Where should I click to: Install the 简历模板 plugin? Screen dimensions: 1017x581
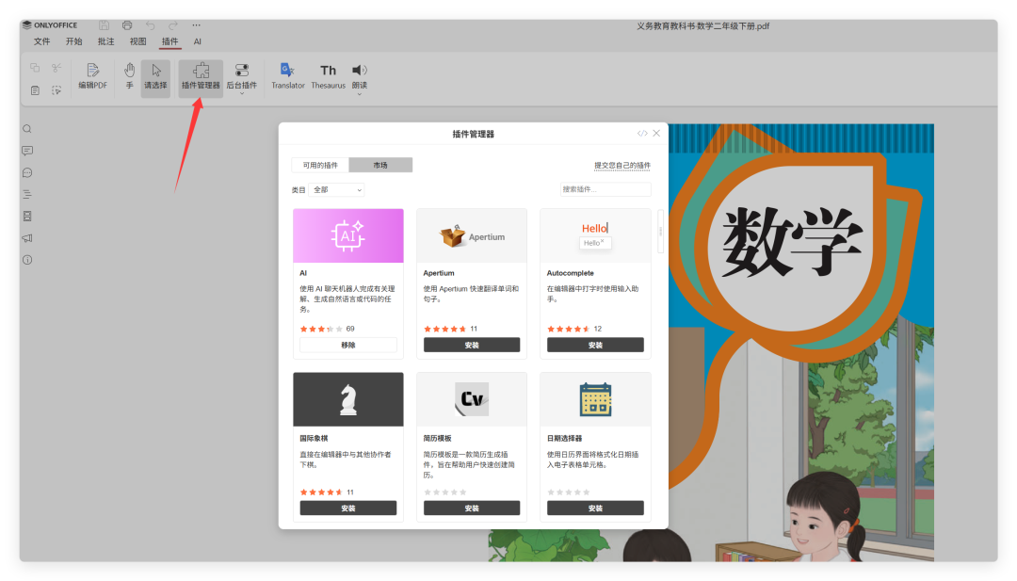(472, 508)
